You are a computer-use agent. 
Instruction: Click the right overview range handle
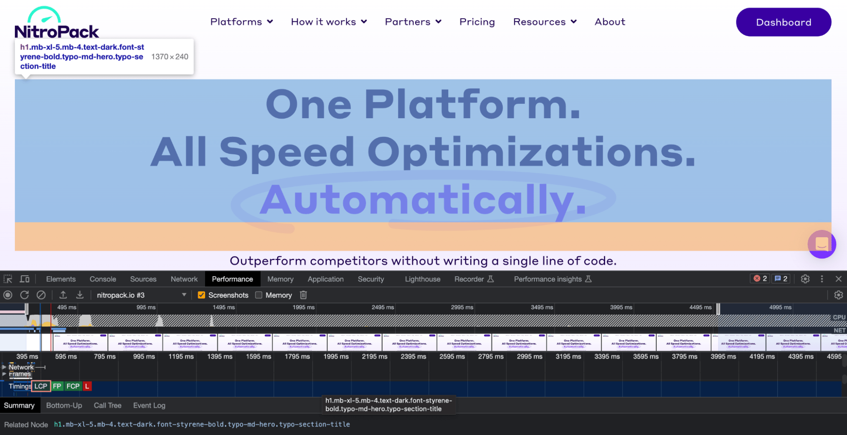pyautogui.click(x=718, y=309)
